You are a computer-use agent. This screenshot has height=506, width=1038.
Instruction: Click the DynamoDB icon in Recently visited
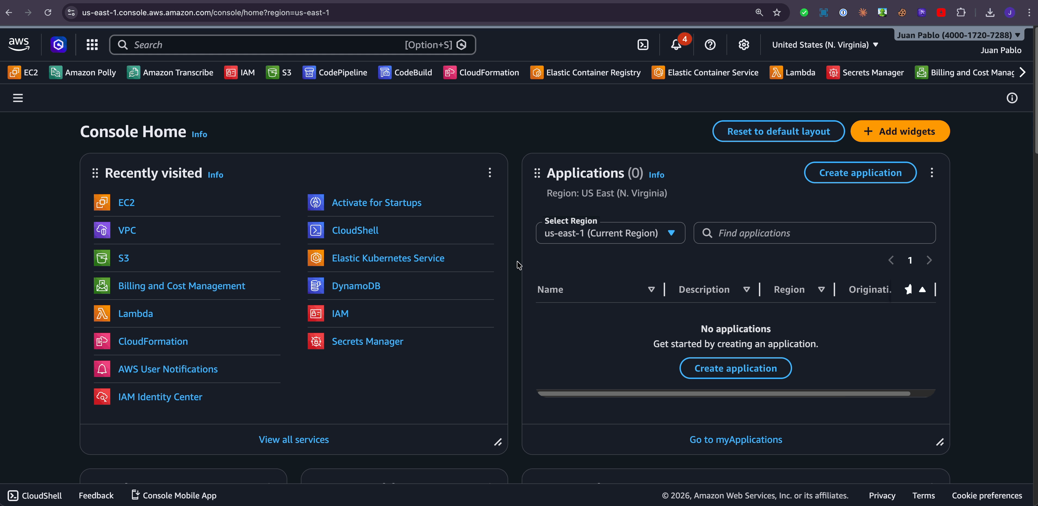[316, 286]
